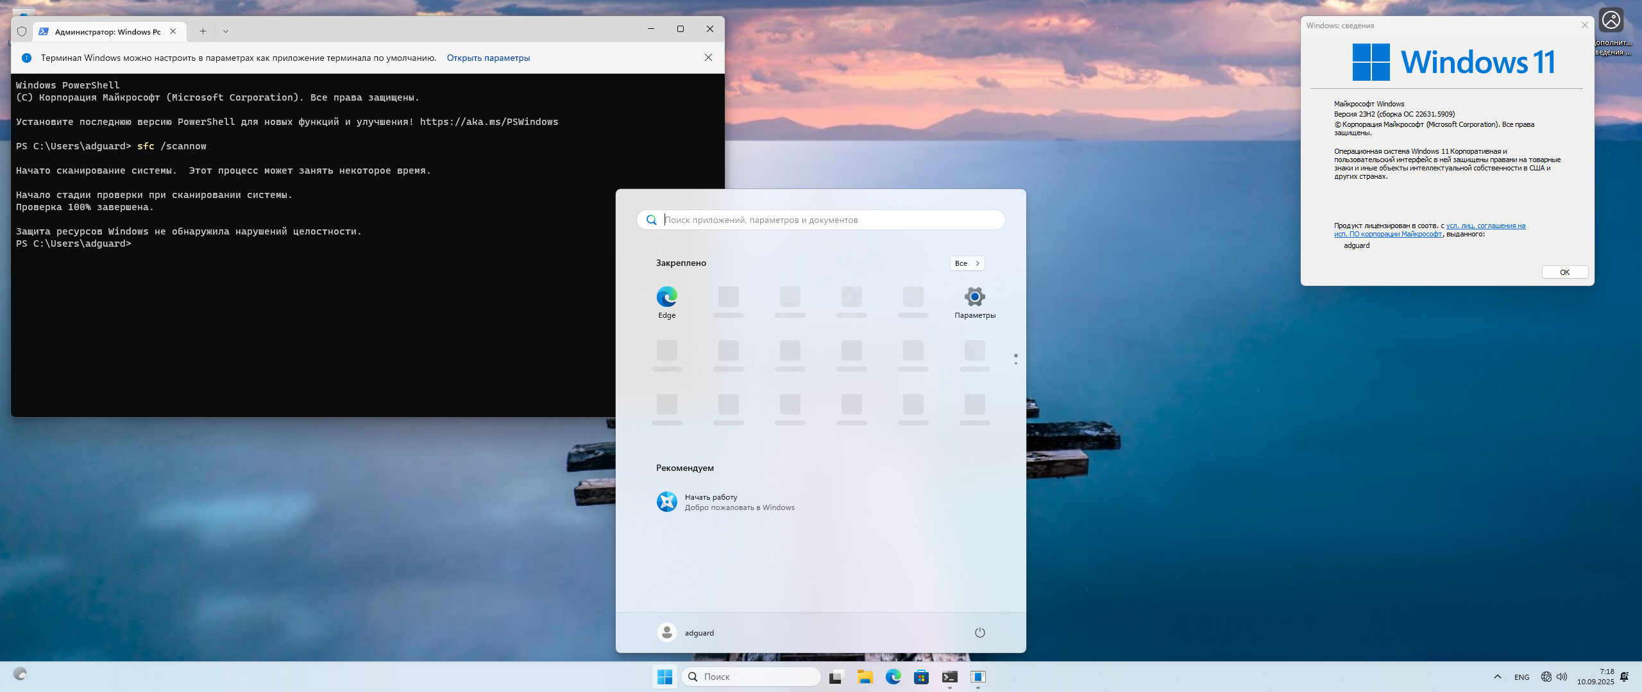Click the Закреплено section heading

[681, 263]
